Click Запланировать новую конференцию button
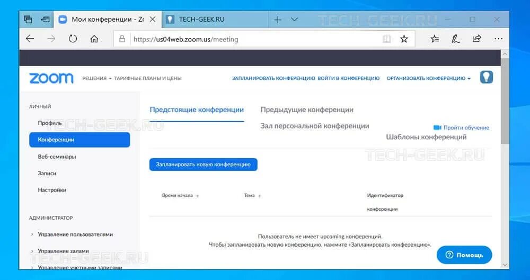 tap(203, 165)
